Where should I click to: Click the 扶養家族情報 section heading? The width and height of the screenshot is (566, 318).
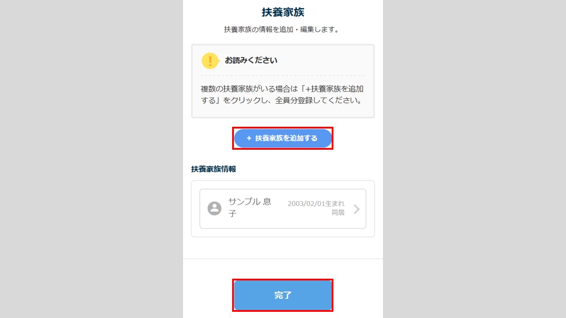[x=214, y=169]
